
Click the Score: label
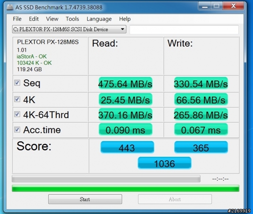34,146
